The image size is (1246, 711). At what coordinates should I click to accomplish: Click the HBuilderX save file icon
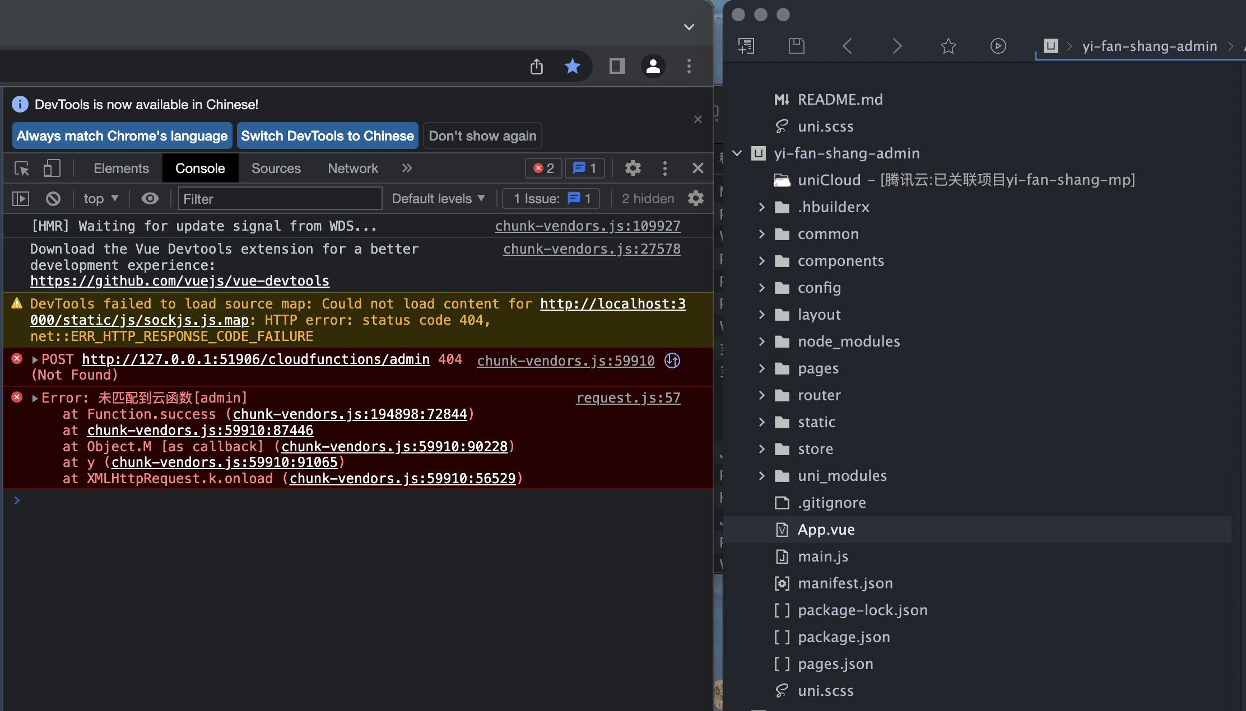[x=796, y=46]
